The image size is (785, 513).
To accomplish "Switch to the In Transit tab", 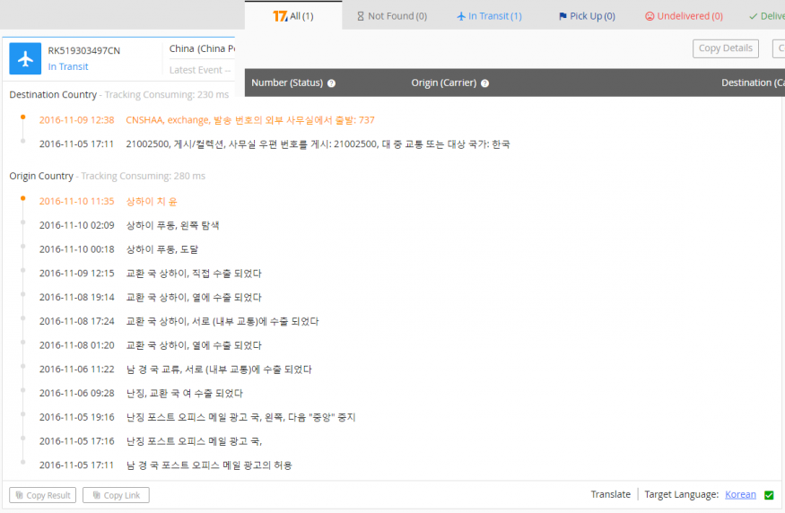I will (489, 16).
